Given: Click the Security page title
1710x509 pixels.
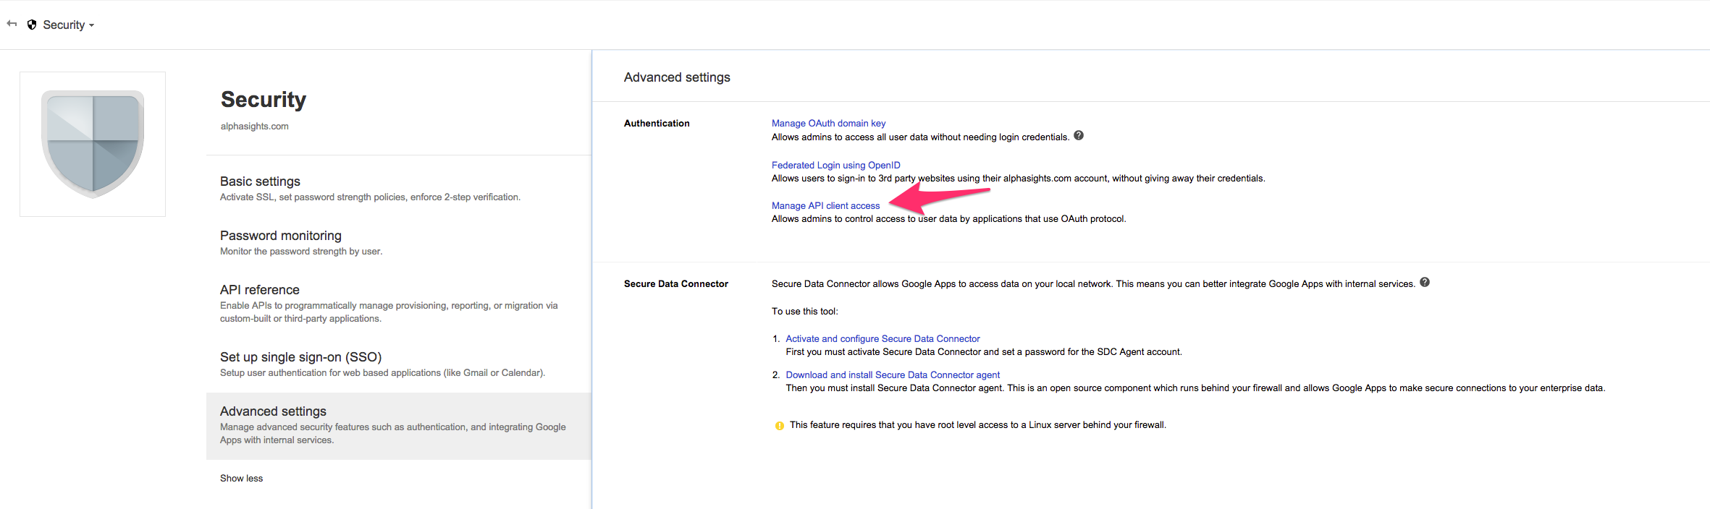Looking at the screenshot, I should 264,100.
